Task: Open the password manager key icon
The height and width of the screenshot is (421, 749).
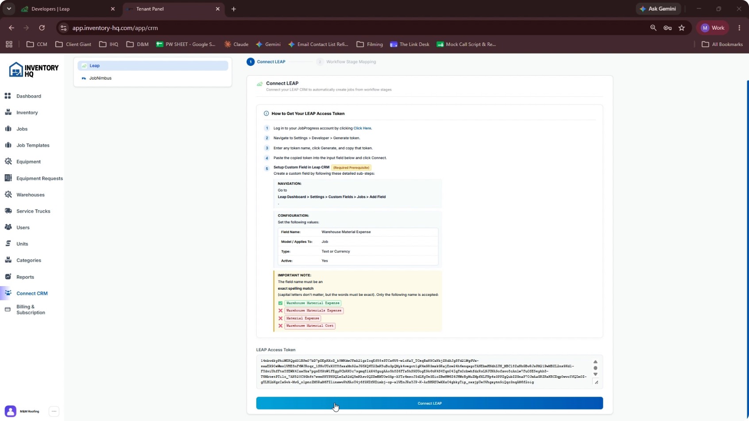Action: coord(668,28)
